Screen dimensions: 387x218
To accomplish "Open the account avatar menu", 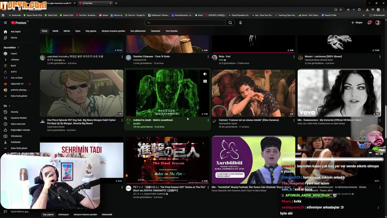I will [378, 23].
